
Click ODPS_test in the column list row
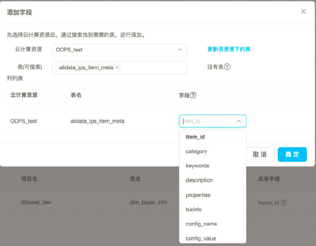pos(24,121)
